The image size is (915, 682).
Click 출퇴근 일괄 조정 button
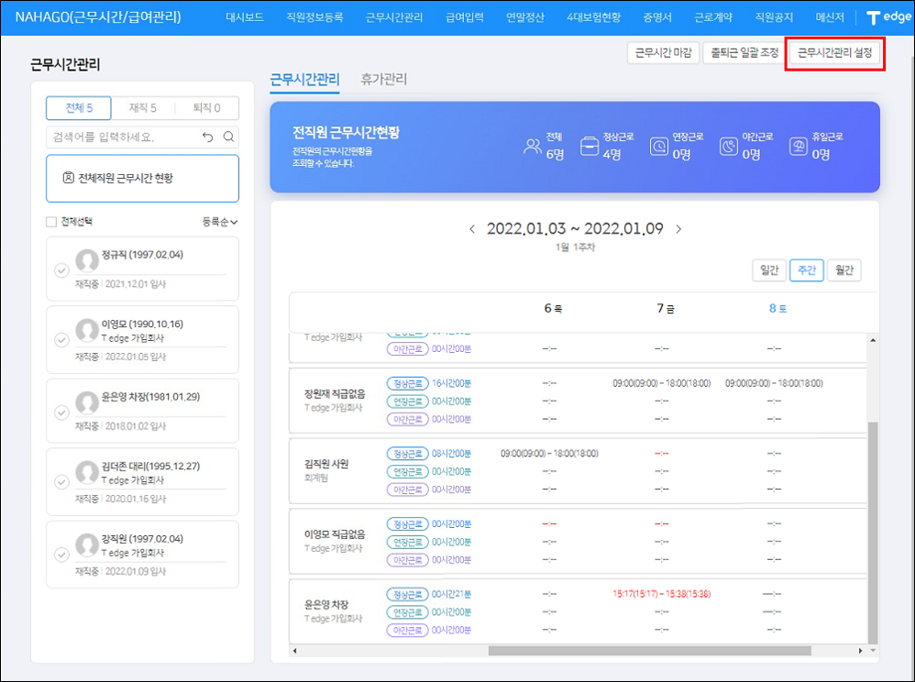click(744, 52)
